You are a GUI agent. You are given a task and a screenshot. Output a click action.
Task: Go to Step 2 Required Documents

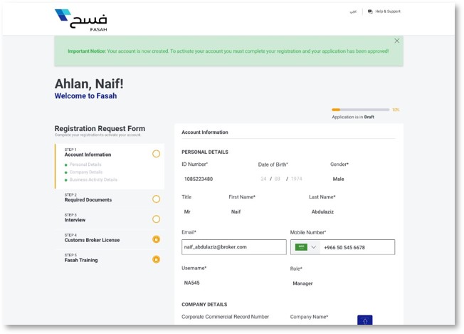click(88, 199)
